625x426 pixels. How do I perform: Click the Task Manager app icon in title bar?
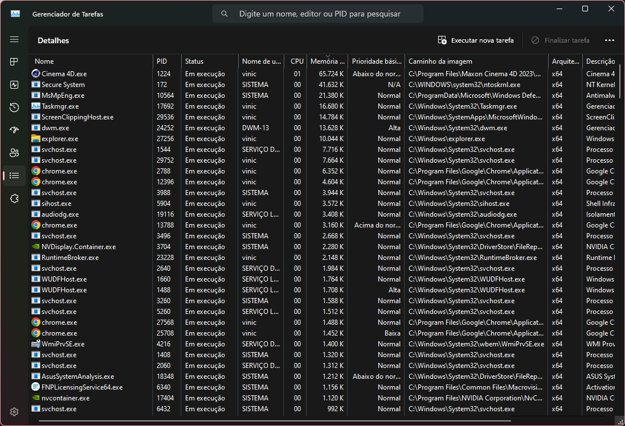[x=15, y=14]
